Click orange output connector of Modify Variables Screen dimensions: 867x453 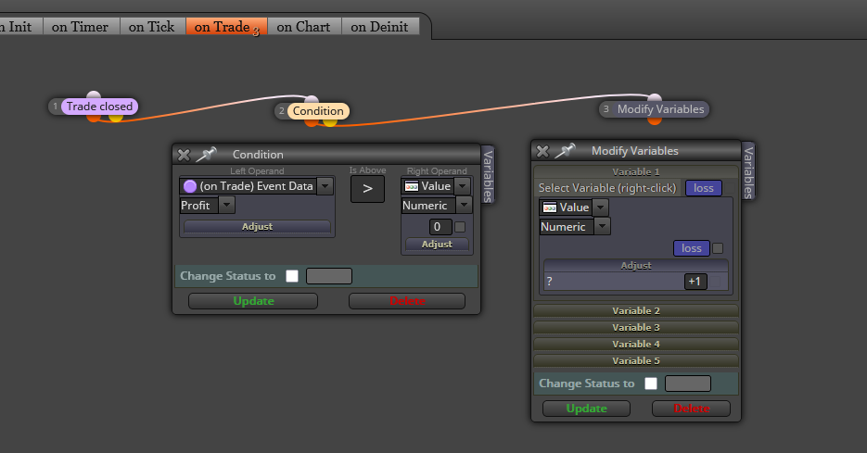click(654, 120)
